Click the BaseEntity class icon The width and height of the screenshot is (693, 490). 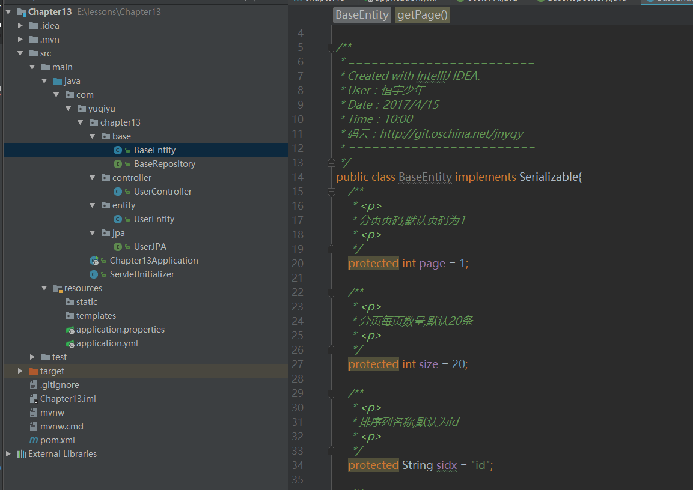[x=118, y=150]
